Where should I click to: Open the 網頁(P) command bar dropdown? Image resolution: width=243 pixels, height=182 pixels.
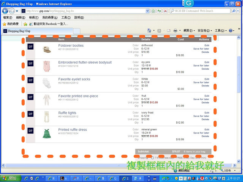pyautogui.click(x=189, y=31)
